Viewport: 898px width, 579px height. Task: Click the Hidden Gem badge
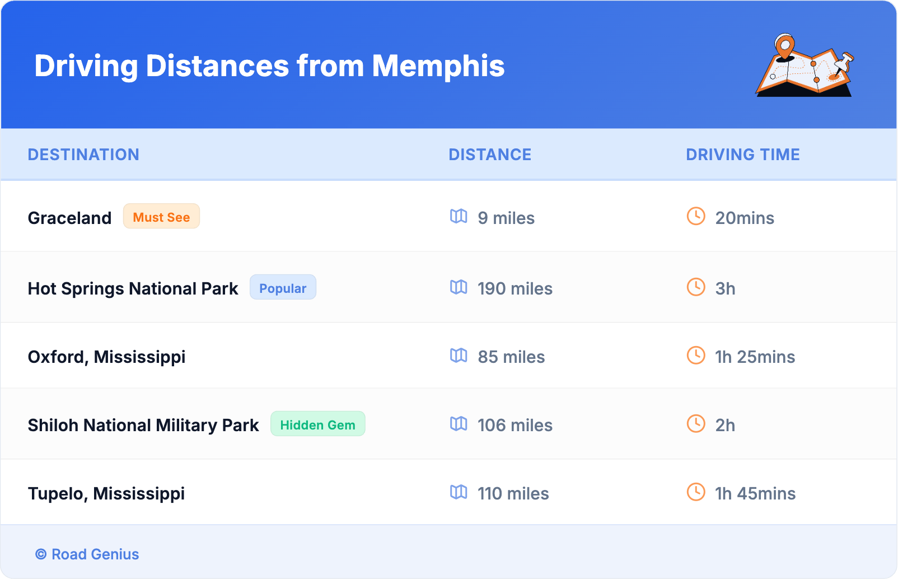coord(317,424)
